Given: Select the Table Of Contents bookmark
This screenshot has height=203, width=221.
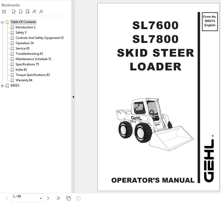Looking at the screenshot, I should click(x=23, y=22).
